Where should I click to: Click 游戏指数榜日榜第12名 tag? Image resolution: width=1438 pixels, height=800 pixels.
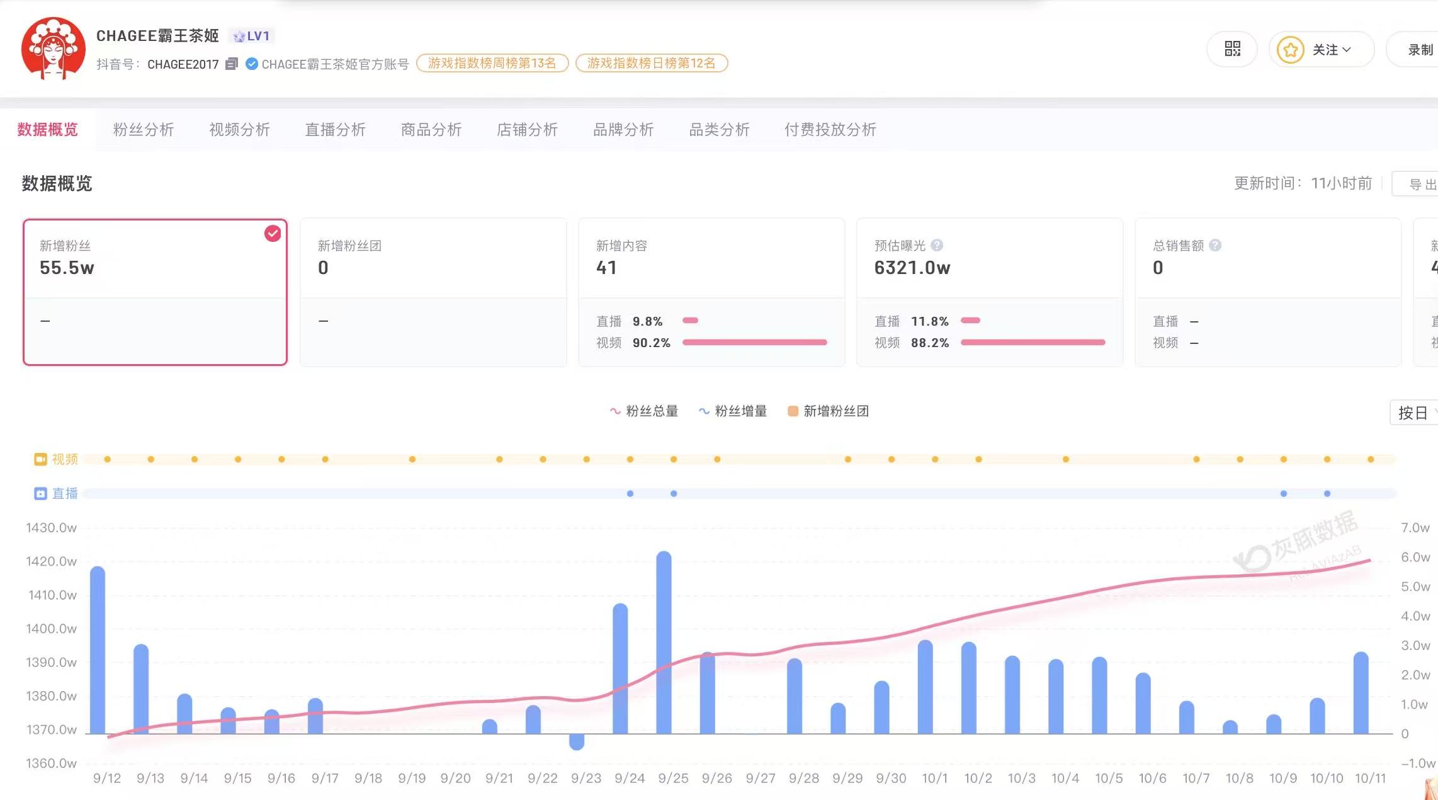click(652, 63)
